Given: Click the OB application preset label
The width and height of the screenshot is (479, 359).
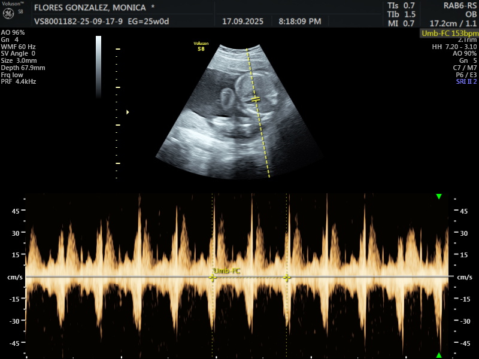Looking at the screenshot, I should click(470, 14).
